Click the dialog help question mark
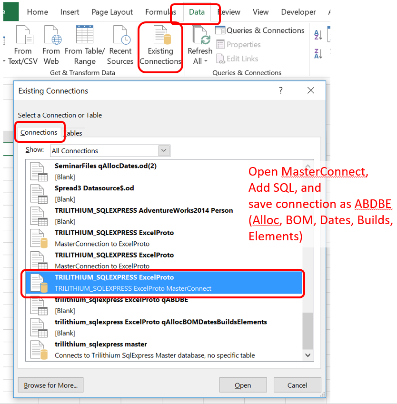The width and height of the screenshot is (397, 404). [x=281, y=90]
